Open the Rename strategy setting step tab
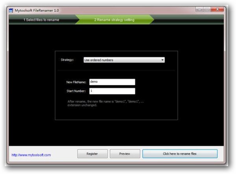 click(x=114, y=20)
